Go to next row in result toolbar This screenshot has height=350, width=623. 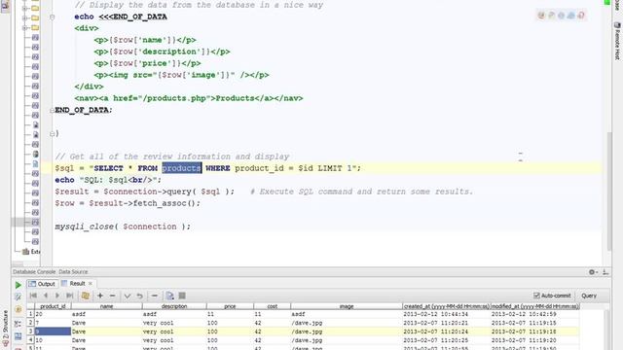[57, 296]
